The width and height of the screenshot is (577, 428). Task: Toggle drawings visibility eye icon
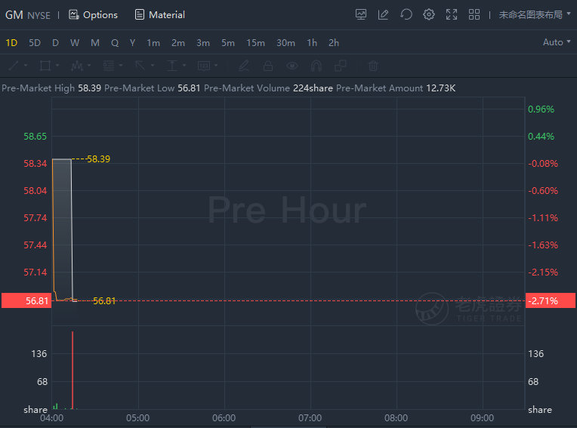[292, 66]
